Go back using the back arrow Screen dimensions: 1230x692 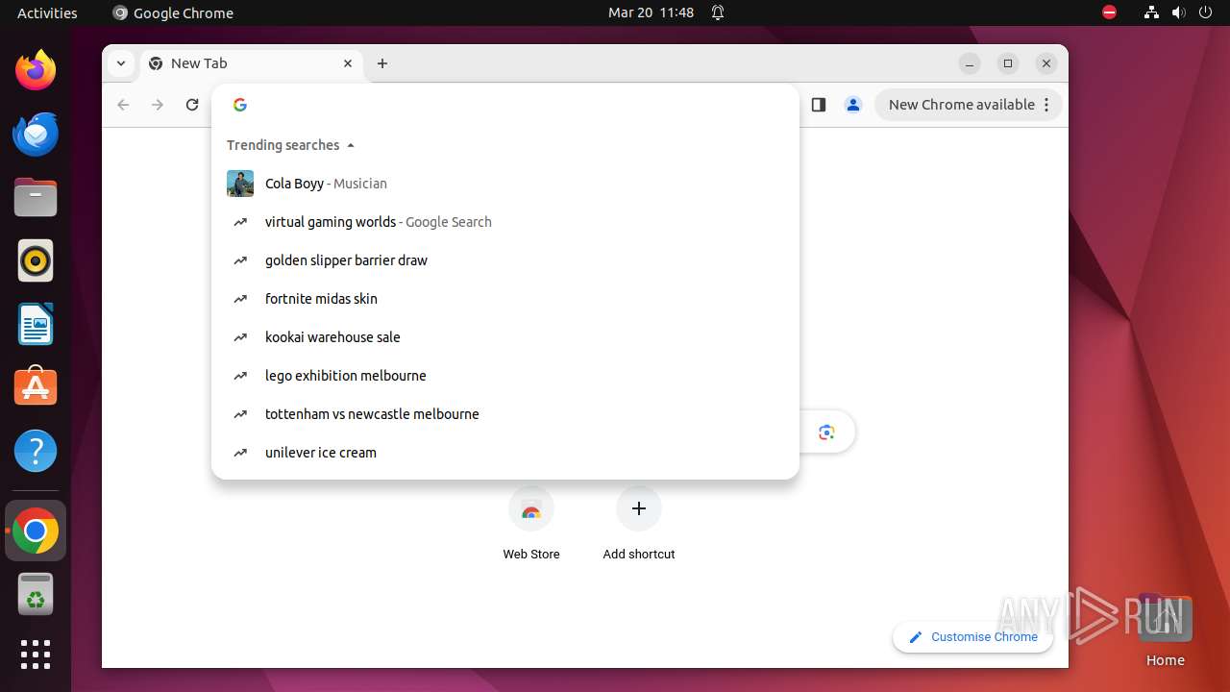pyautogui.click(x=123, y=105)
